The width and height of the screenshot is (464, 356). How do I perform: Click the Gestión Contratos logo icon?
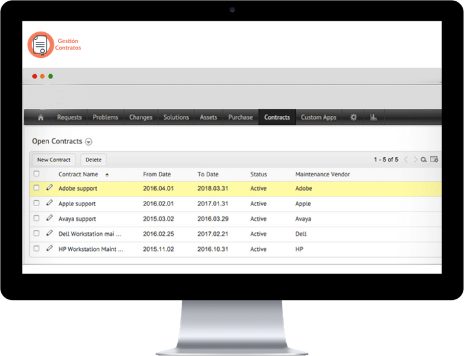pos(41,44)
